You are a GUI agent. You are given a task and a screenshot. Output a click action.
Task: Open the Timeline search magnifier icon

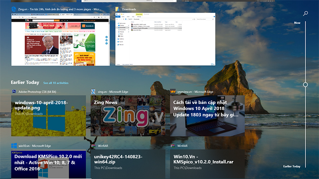[x=305, y=14]
